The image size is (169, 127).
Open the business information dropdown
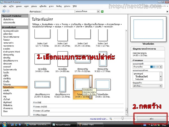click(x=161, y=86)
